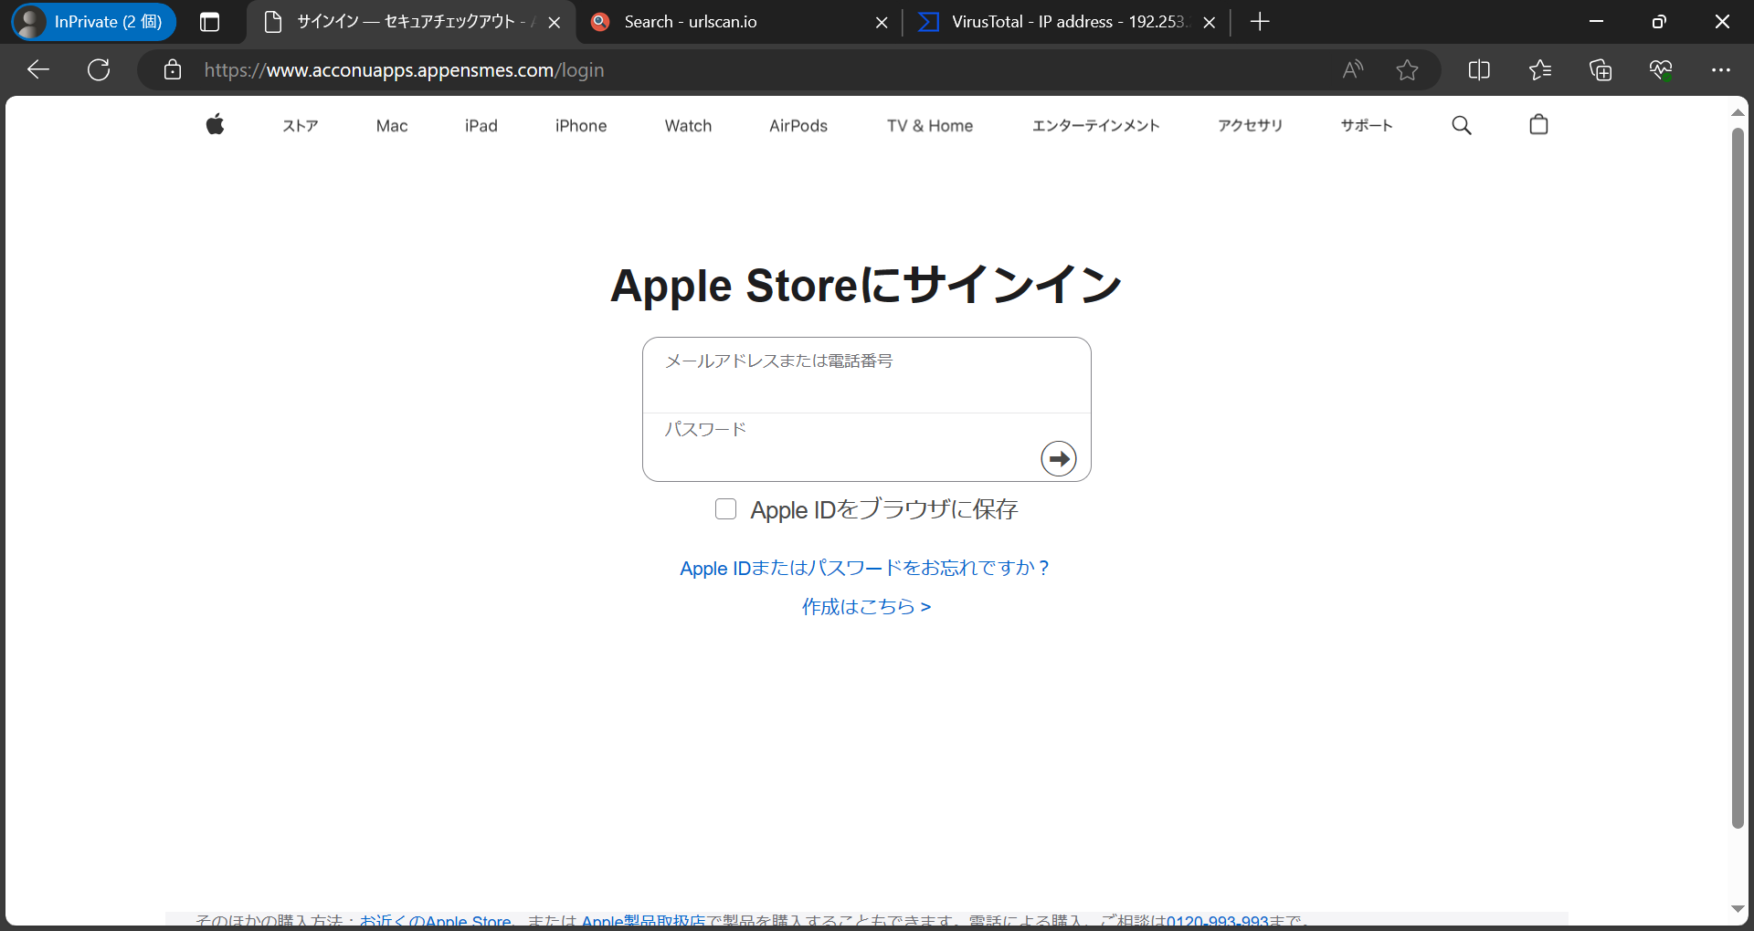
Task: Open the サポート menu item
Action: 1367,126
